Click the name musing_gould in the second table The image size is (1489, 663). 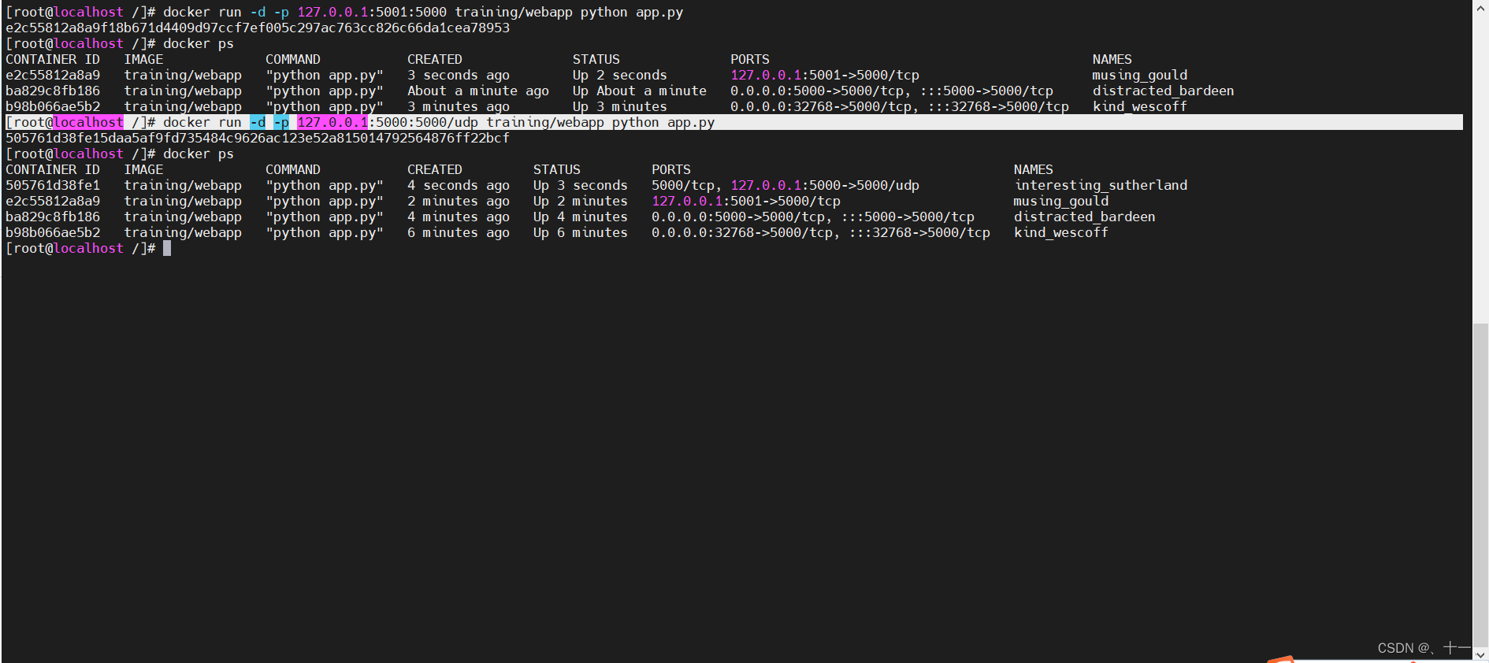click(1061, 201)
